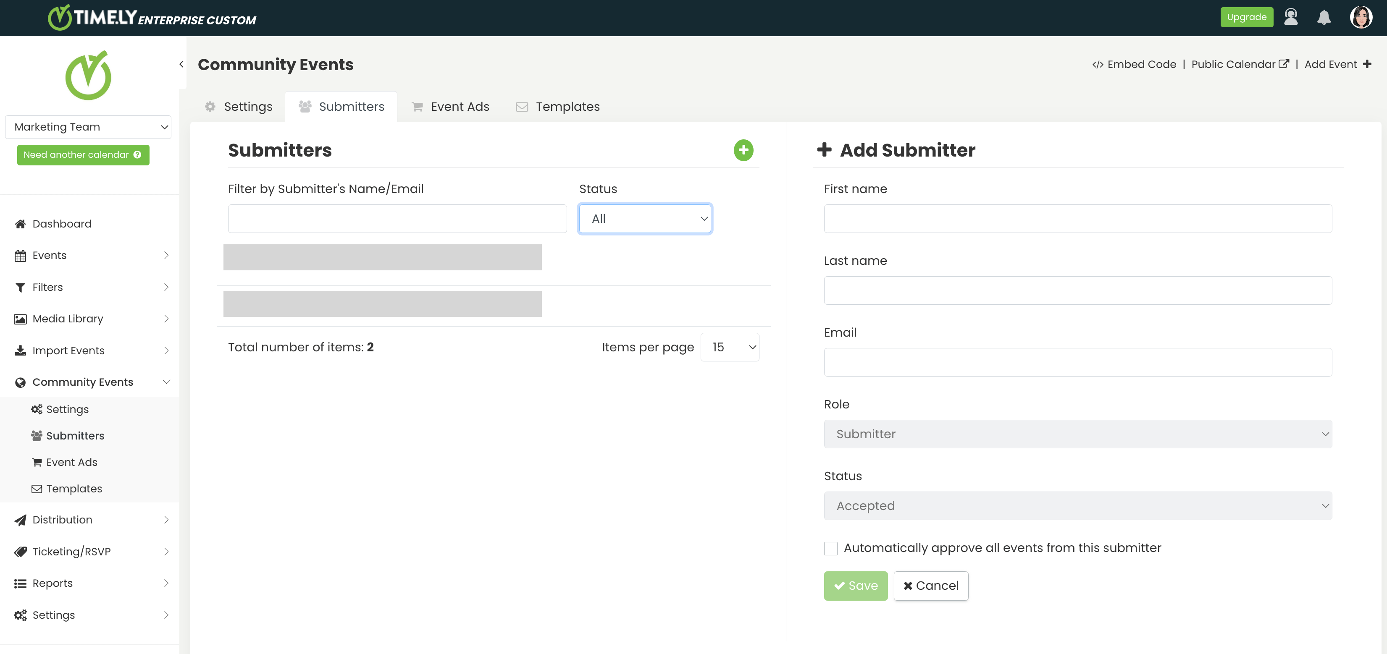Viewport: 1387px width, 654px height.
Task: Expand the Import Events chevron
Action: (166, 351)
